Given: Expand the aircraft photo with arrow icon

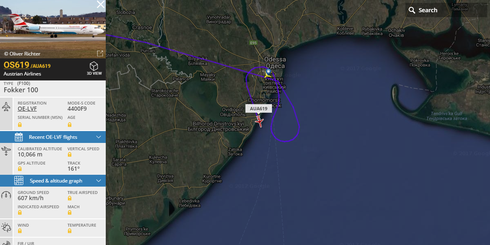Looking at the screenshot, I should point(100,53).
